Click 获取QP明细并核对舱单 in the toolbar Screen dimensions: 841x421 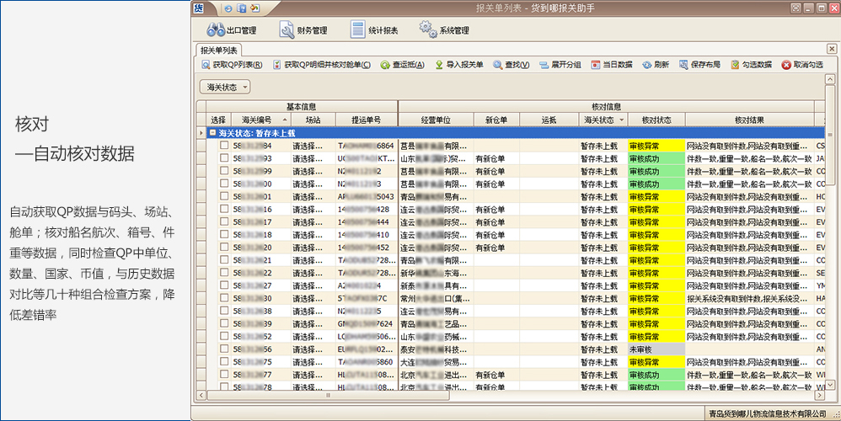click(322, 65)
